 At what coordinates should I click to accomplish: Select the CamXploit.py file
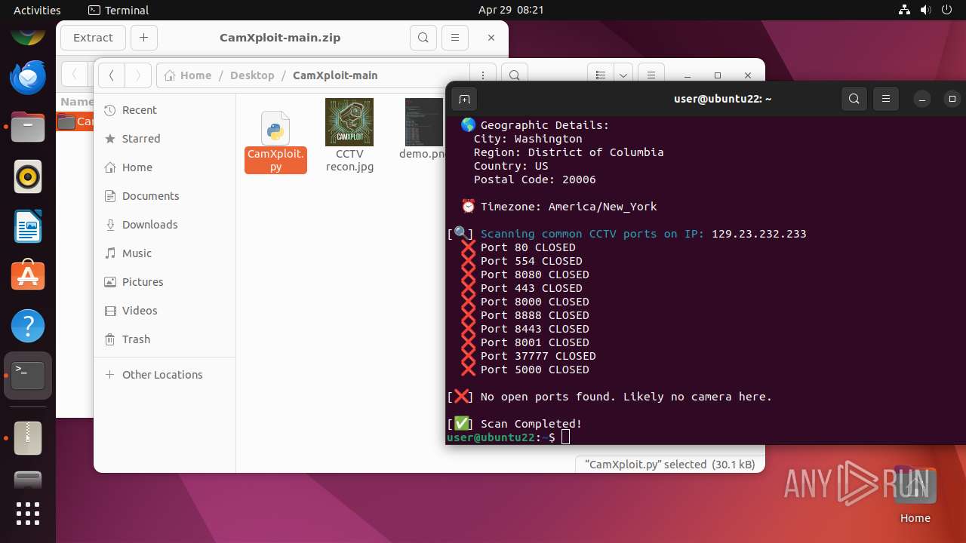click(275, 142)
